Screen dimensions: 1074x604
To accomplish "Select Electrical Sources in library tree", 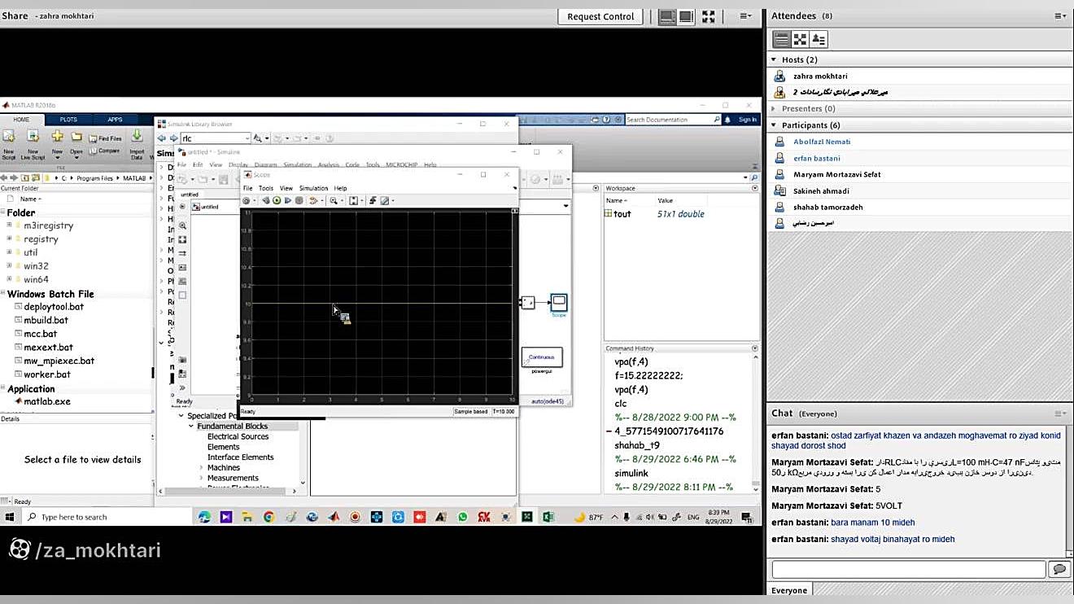I will click(x=238, y=436).
